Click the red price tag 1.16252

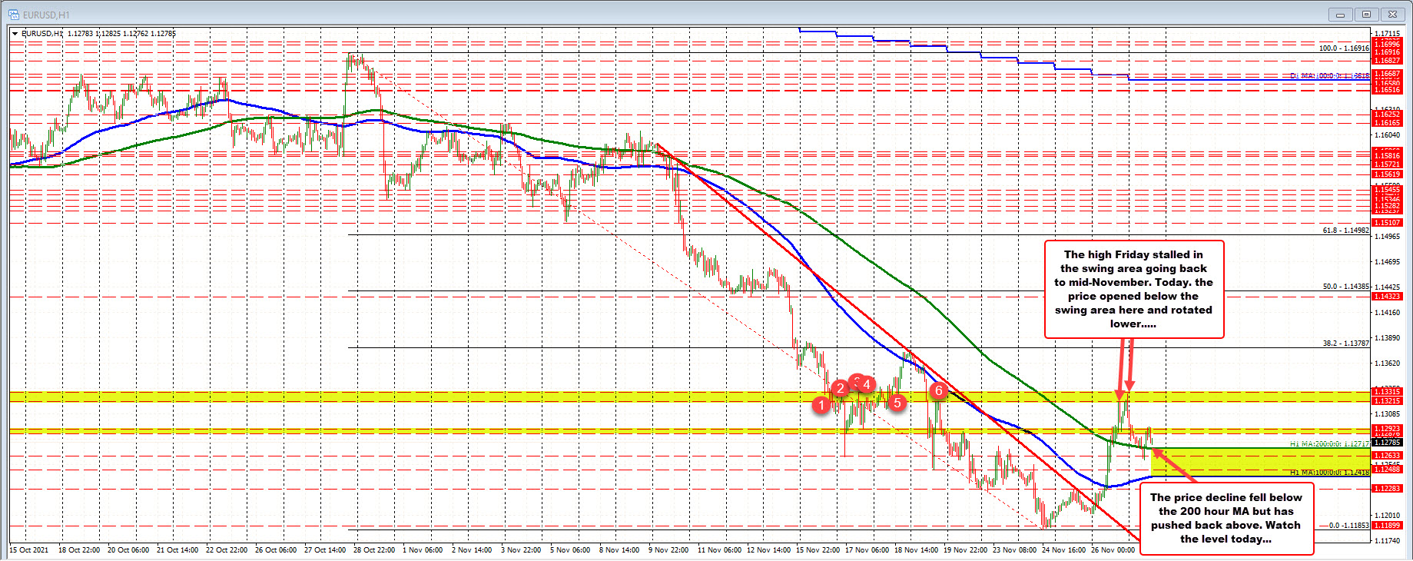[x=1387, y=115]
